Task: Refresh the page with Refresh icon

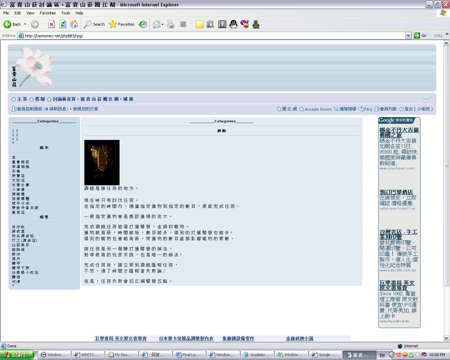Action: coord(63,24)
